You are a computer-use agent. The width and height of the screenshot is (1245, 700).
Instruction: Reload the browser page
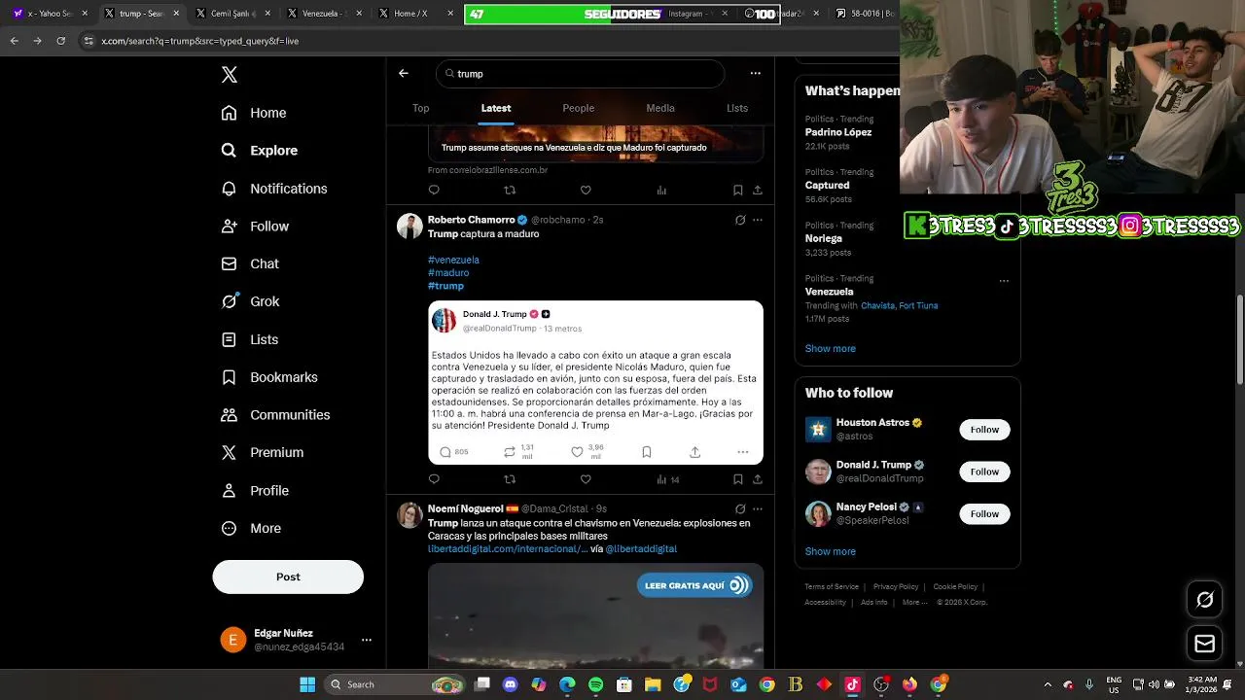click(61, 41)
